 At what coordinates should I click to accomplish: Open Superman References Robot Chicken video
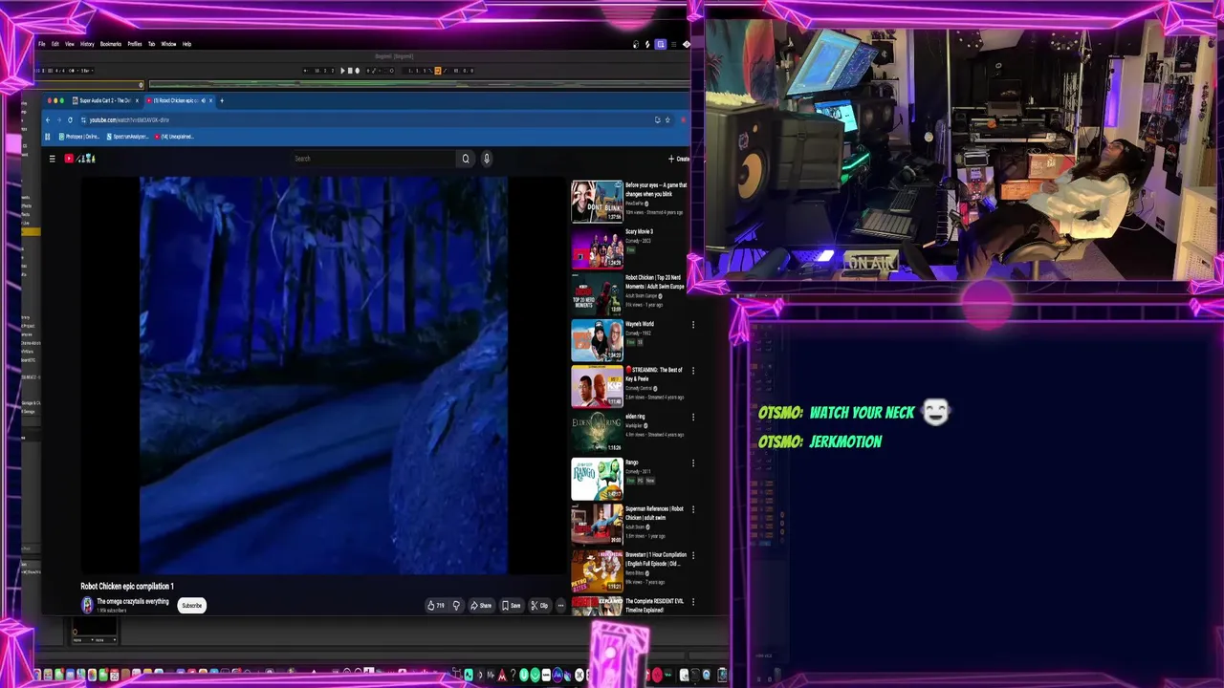(597, 525)
